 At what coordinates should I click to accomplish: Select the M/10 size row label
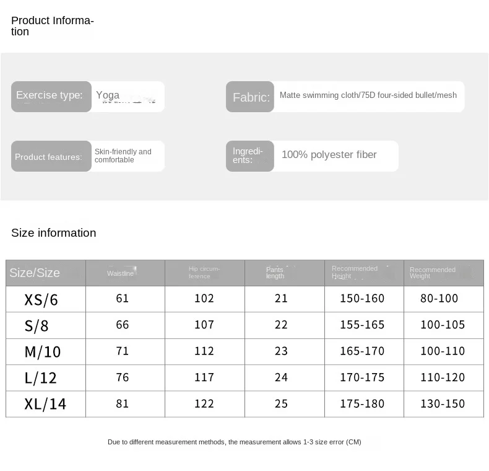click(x=43, y=352)
